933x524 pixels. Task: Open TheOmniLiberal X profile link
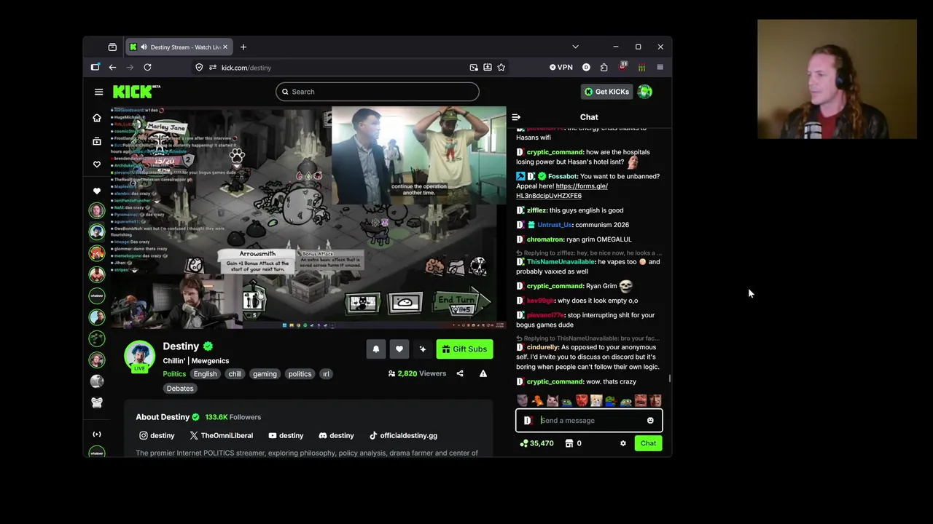[221, 435]
